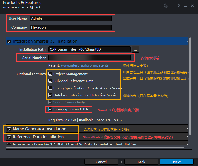Toggle Name Generator Installation checkbox
Image resolution: width=198 pixels, height=166 pixels.
[9, 129]
